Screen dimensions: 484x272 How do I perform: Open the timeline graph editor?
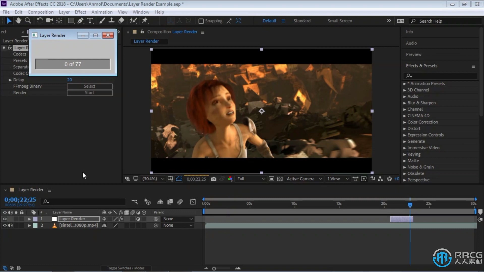[x=193, y=202]
